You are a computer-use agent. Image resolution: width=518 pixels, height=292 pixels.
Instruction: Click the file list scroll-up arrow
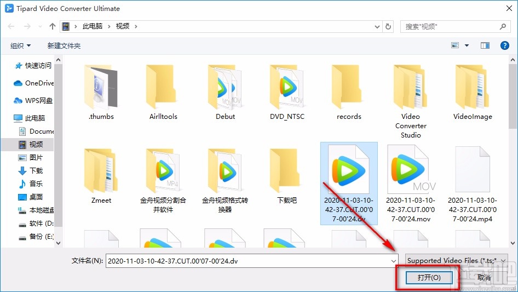513,60
